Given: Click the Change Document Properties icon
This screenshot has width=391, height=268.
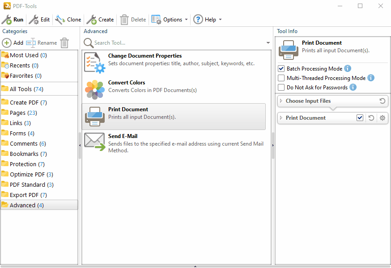Looking at the screenshot, I should (94, 62).
